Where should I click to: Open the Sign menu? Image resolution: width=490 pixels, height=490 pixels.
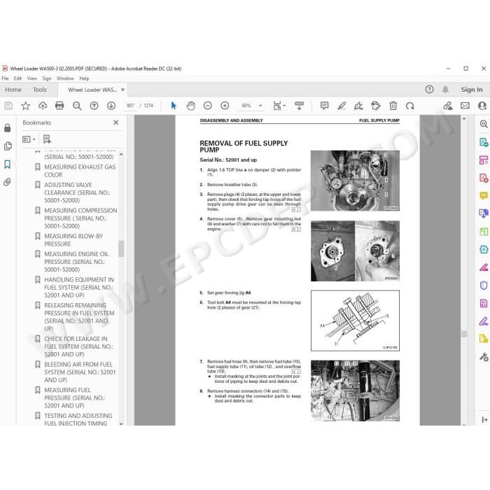pos(47,78)
